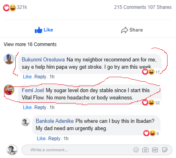Reply to Bankole Adenike's comment
This screenshot has width=176, height=158.
point(54,139)
